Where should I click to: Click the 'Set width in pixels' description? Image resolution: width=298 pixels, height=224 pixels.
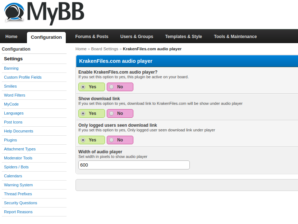coord(113,157)
